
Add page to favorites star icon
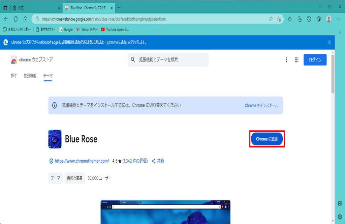pyautogui.click(x=279, y=19)
